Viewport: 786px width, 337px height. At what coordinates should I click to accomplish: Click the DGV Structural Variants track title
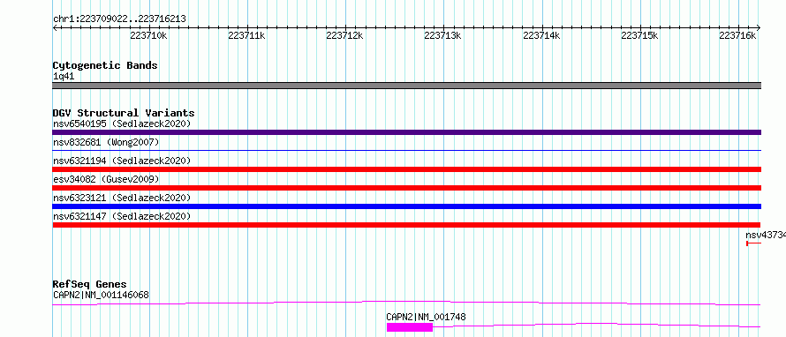click(x=124, y=113)
